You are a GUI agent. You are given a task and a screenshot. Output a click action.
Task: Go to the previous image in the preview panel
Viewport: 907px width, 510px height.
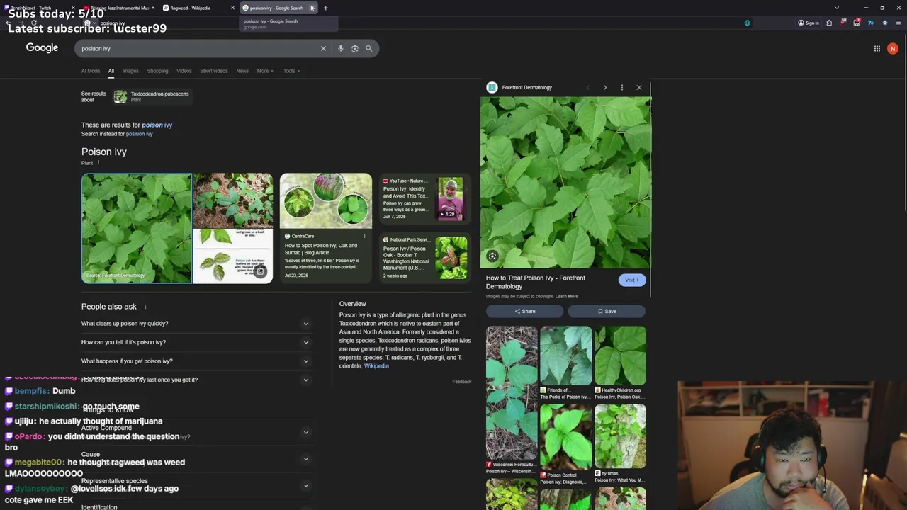click(587, 87)
